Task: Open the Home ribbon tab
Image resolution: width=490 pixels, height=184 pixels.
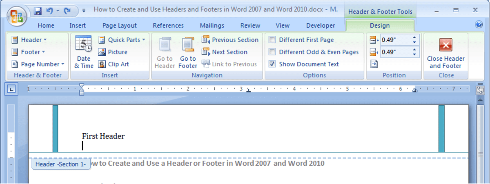Action: pos(46,25)
